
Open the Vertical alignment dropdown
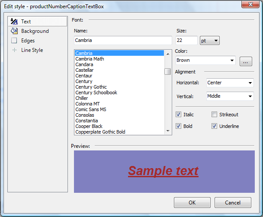pos(230,96)
